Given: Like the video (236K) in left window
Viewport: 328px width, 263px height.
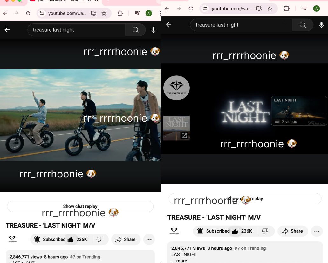Looking at the screenshot, I should tap(77, 239).
